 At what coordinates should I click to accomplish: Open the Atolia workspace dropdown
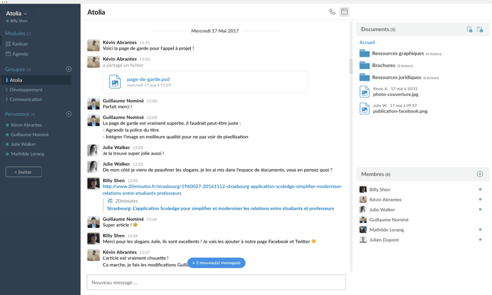(17, 14)
